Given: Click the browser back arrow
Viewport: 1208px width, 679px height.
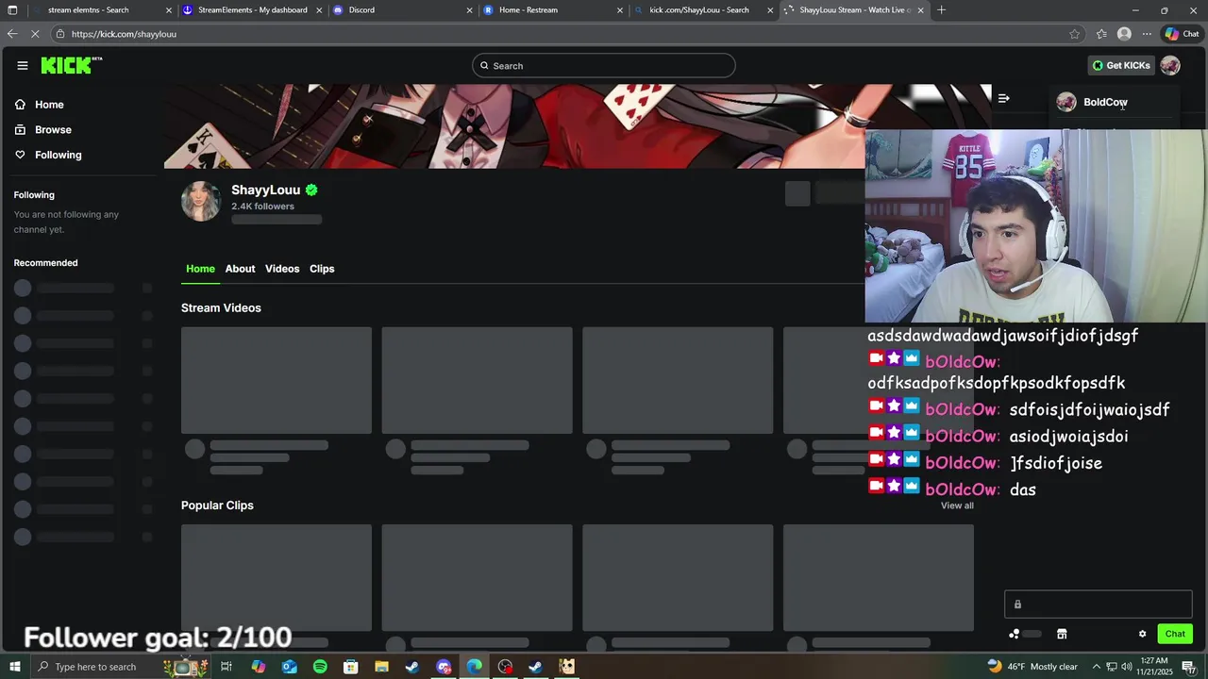Looking at the screenshot, I should (12, 34).
